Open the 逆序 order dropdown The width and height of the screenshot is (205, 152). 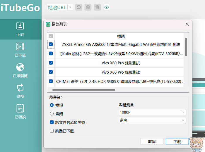tap(152, 120)
